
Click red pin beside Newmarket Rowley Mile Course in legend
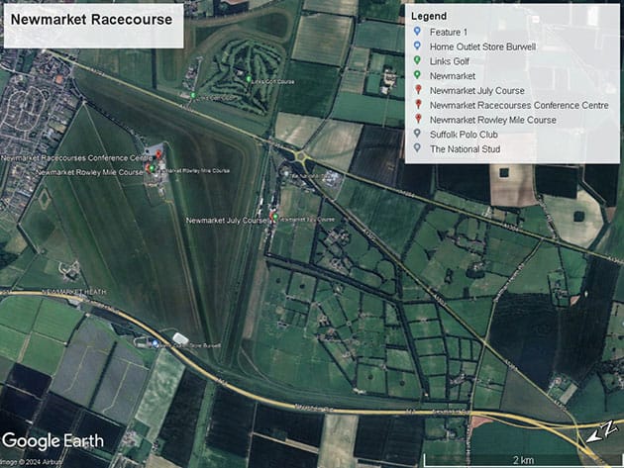click(418, 119)
